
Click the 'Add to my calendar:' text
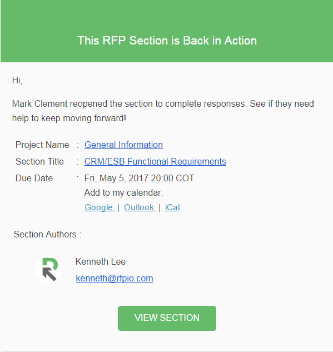(x=123, y=193)
